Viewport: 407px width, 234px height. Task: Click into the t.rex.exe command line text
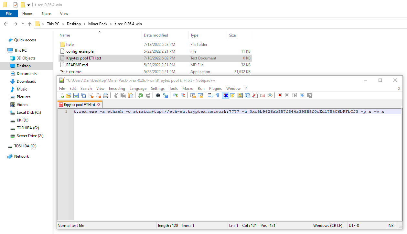click(x=229, y=112)
